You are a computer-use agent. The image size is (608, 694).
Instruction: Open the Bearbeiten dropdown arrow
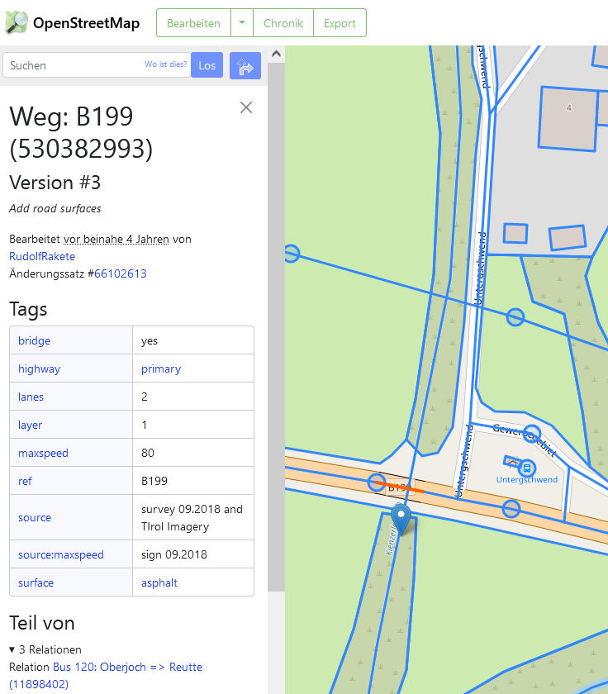(x=242, y=23)
